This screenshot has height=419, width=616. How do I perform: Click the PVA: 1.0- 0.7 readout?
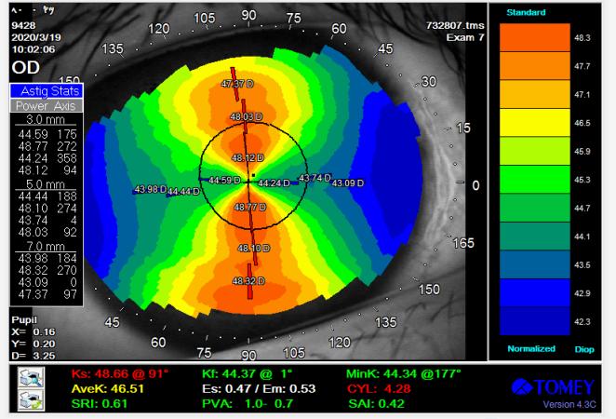(248, 404)
